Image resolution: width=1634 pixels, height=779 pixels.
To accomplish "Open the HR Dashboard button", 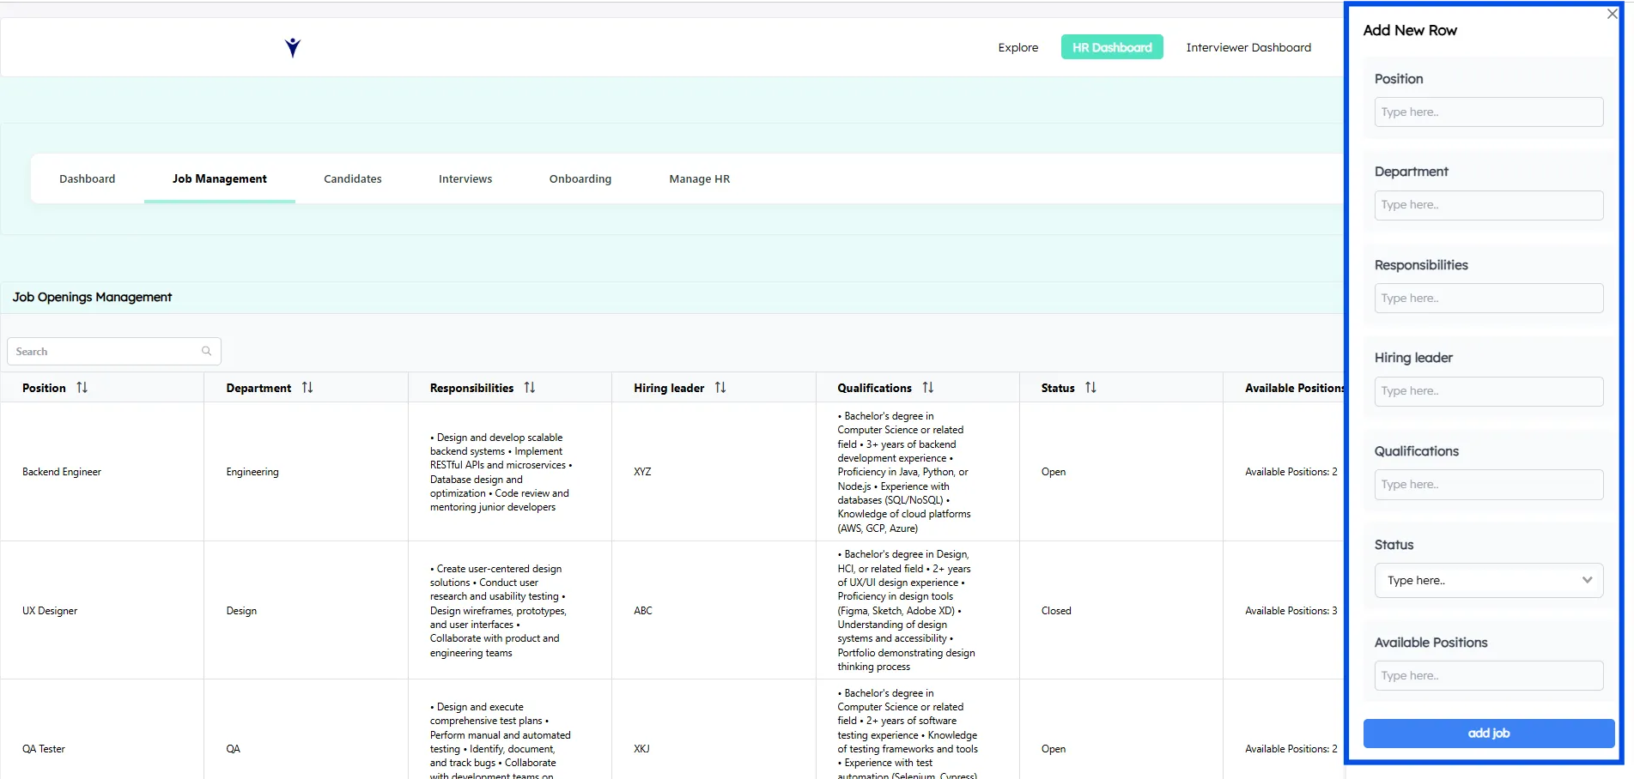I will coord(1112,47).
